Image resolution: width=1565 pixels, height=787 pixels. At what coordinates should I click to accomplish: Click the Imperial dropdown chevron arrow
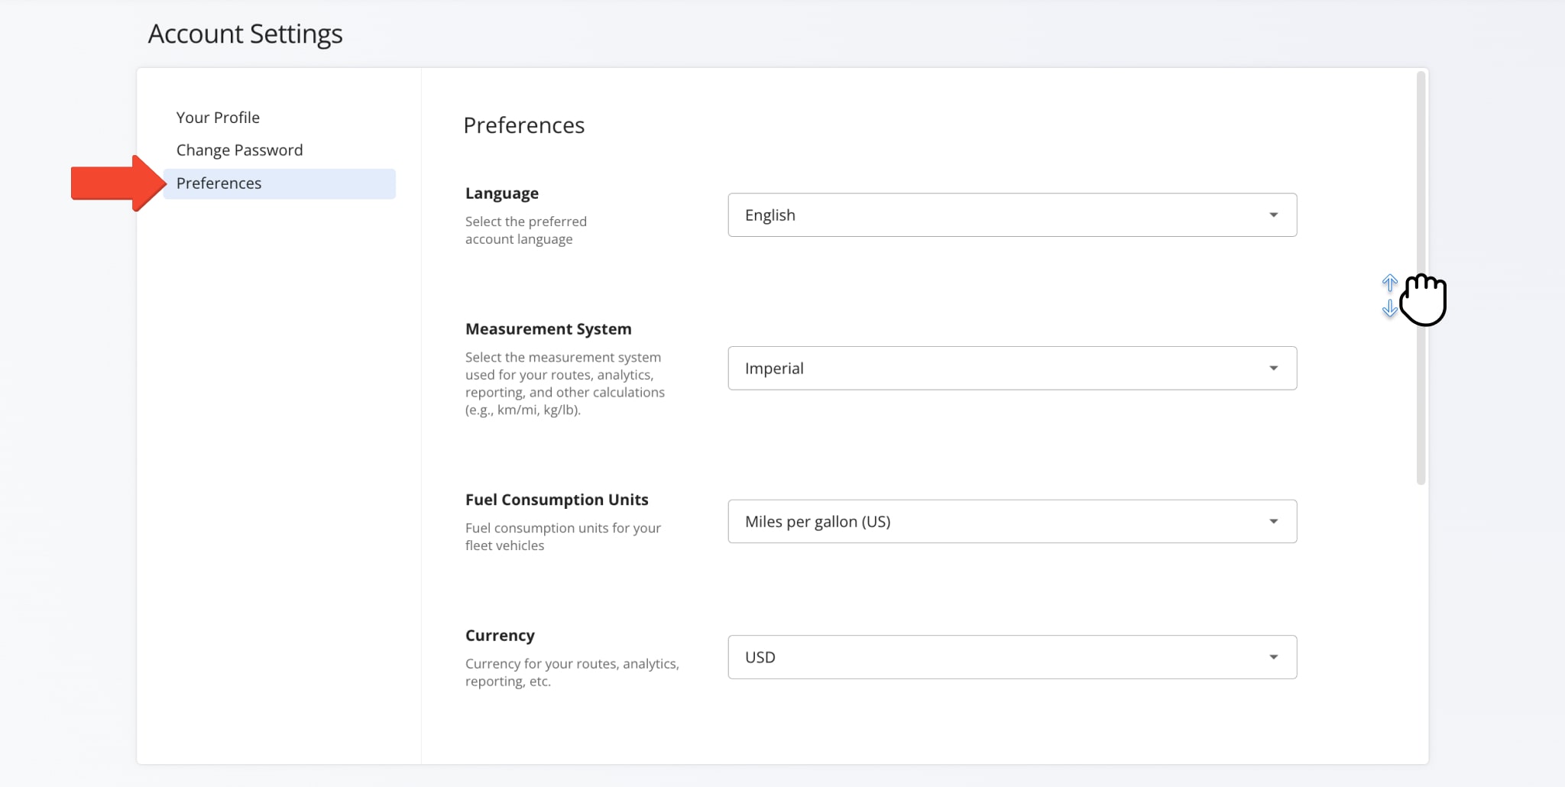[1273, 368]
